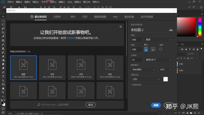Viewport: 204px width, 115px height.
Task: Choose the 300 x 300 custom preset
Action: [x=52, y=67]
